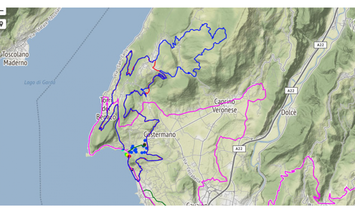
Task: Select the Dolcè town label
Action: click(289, 112)
